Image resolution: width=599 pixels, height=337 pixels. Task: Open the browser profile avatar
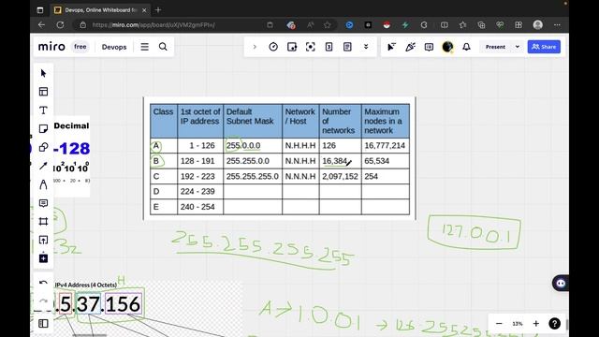538,25
